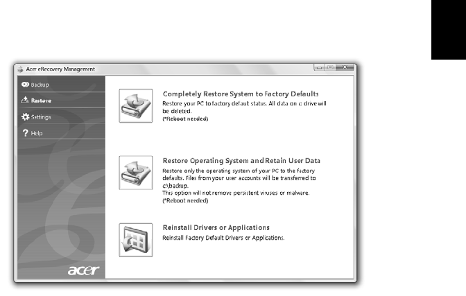Click the Reinstall Drivers or Applications icon
This screenshot has width=466, height=296.
[136, 240]
